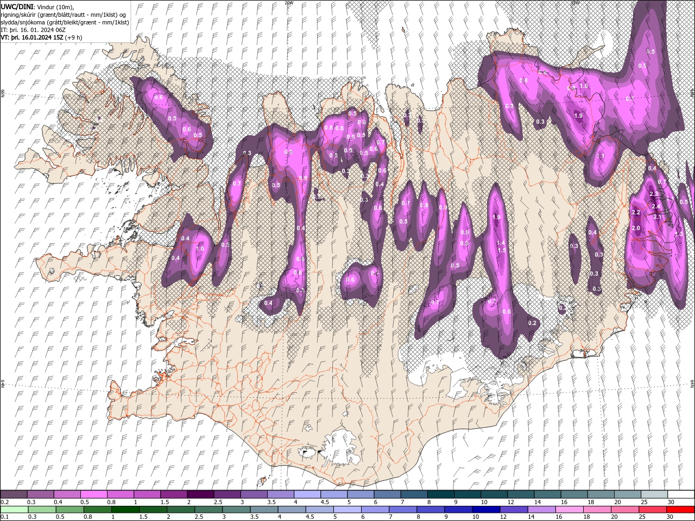Screen dimensions: 695x521
Task: Click the darkest purple snow swatch starting at 2
Action: [200, 494]
